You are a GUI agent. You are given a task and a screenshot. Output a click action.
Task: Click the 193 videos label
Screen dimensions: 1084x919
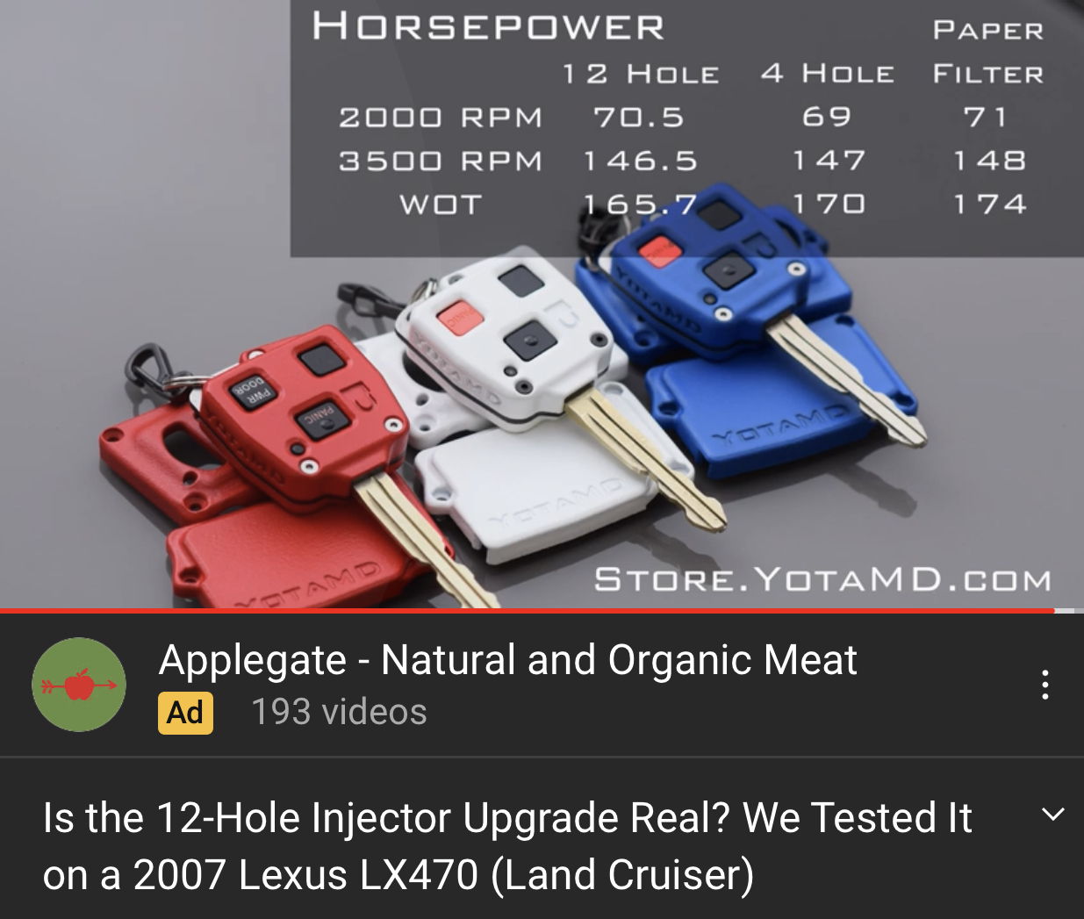coord(339,712)
